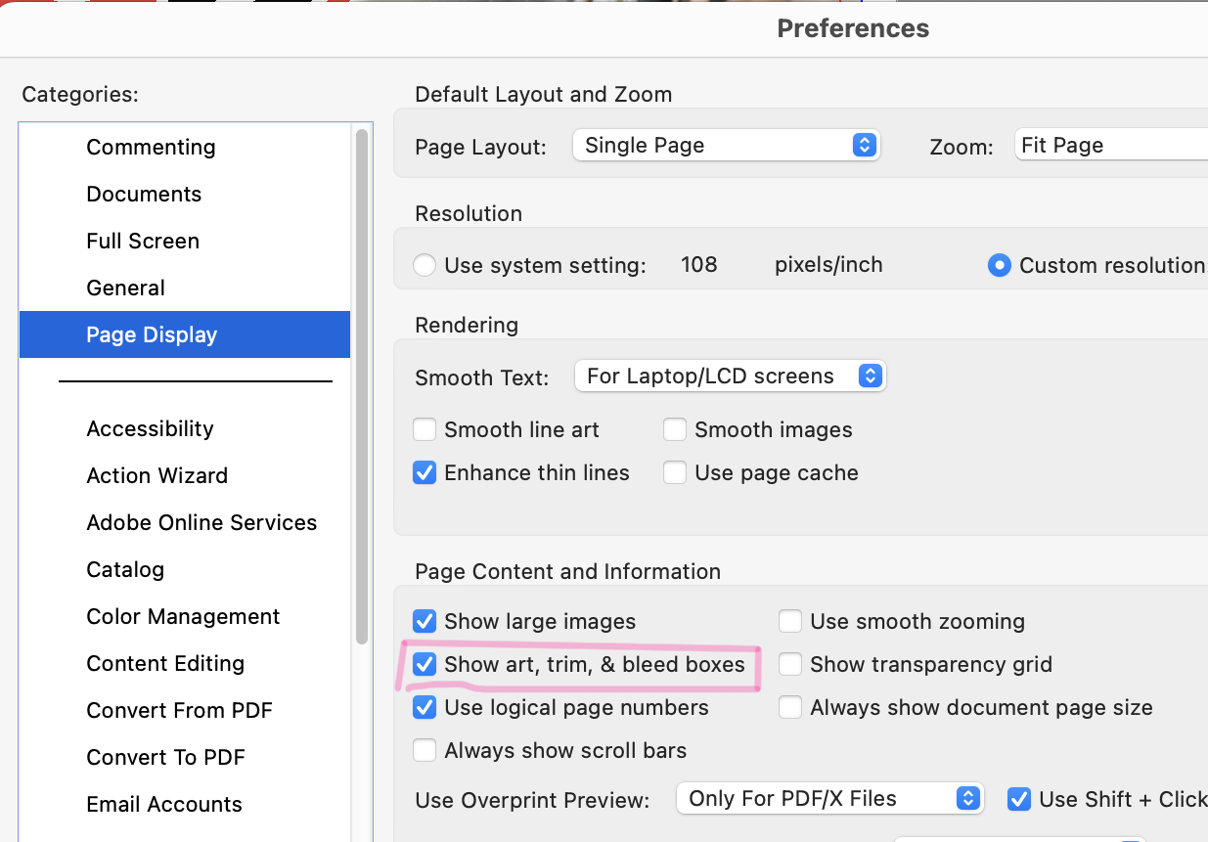Enable Always show document page size
Image resolution: width=1208 pixels, height=842 pixels.
pos(789,707)
